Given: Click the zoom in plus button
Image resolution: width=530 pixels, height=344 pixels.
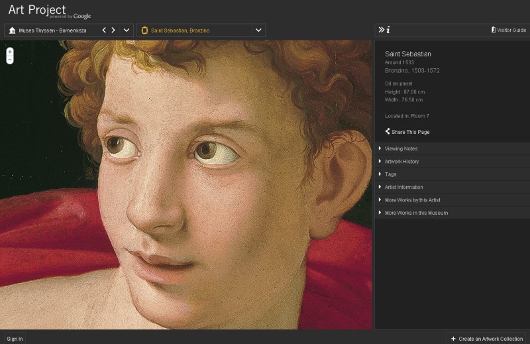Looking at the screenshot, I should [10, 52].
